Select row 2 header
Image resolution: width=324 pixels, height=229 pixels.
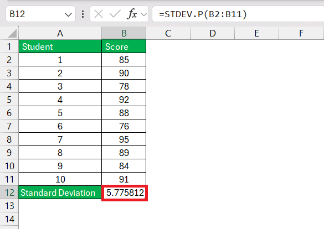[x=9, y=60]
